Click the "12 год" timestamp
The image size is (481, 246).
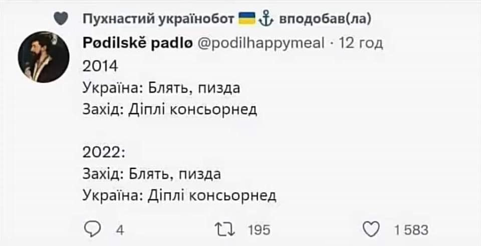361,43
